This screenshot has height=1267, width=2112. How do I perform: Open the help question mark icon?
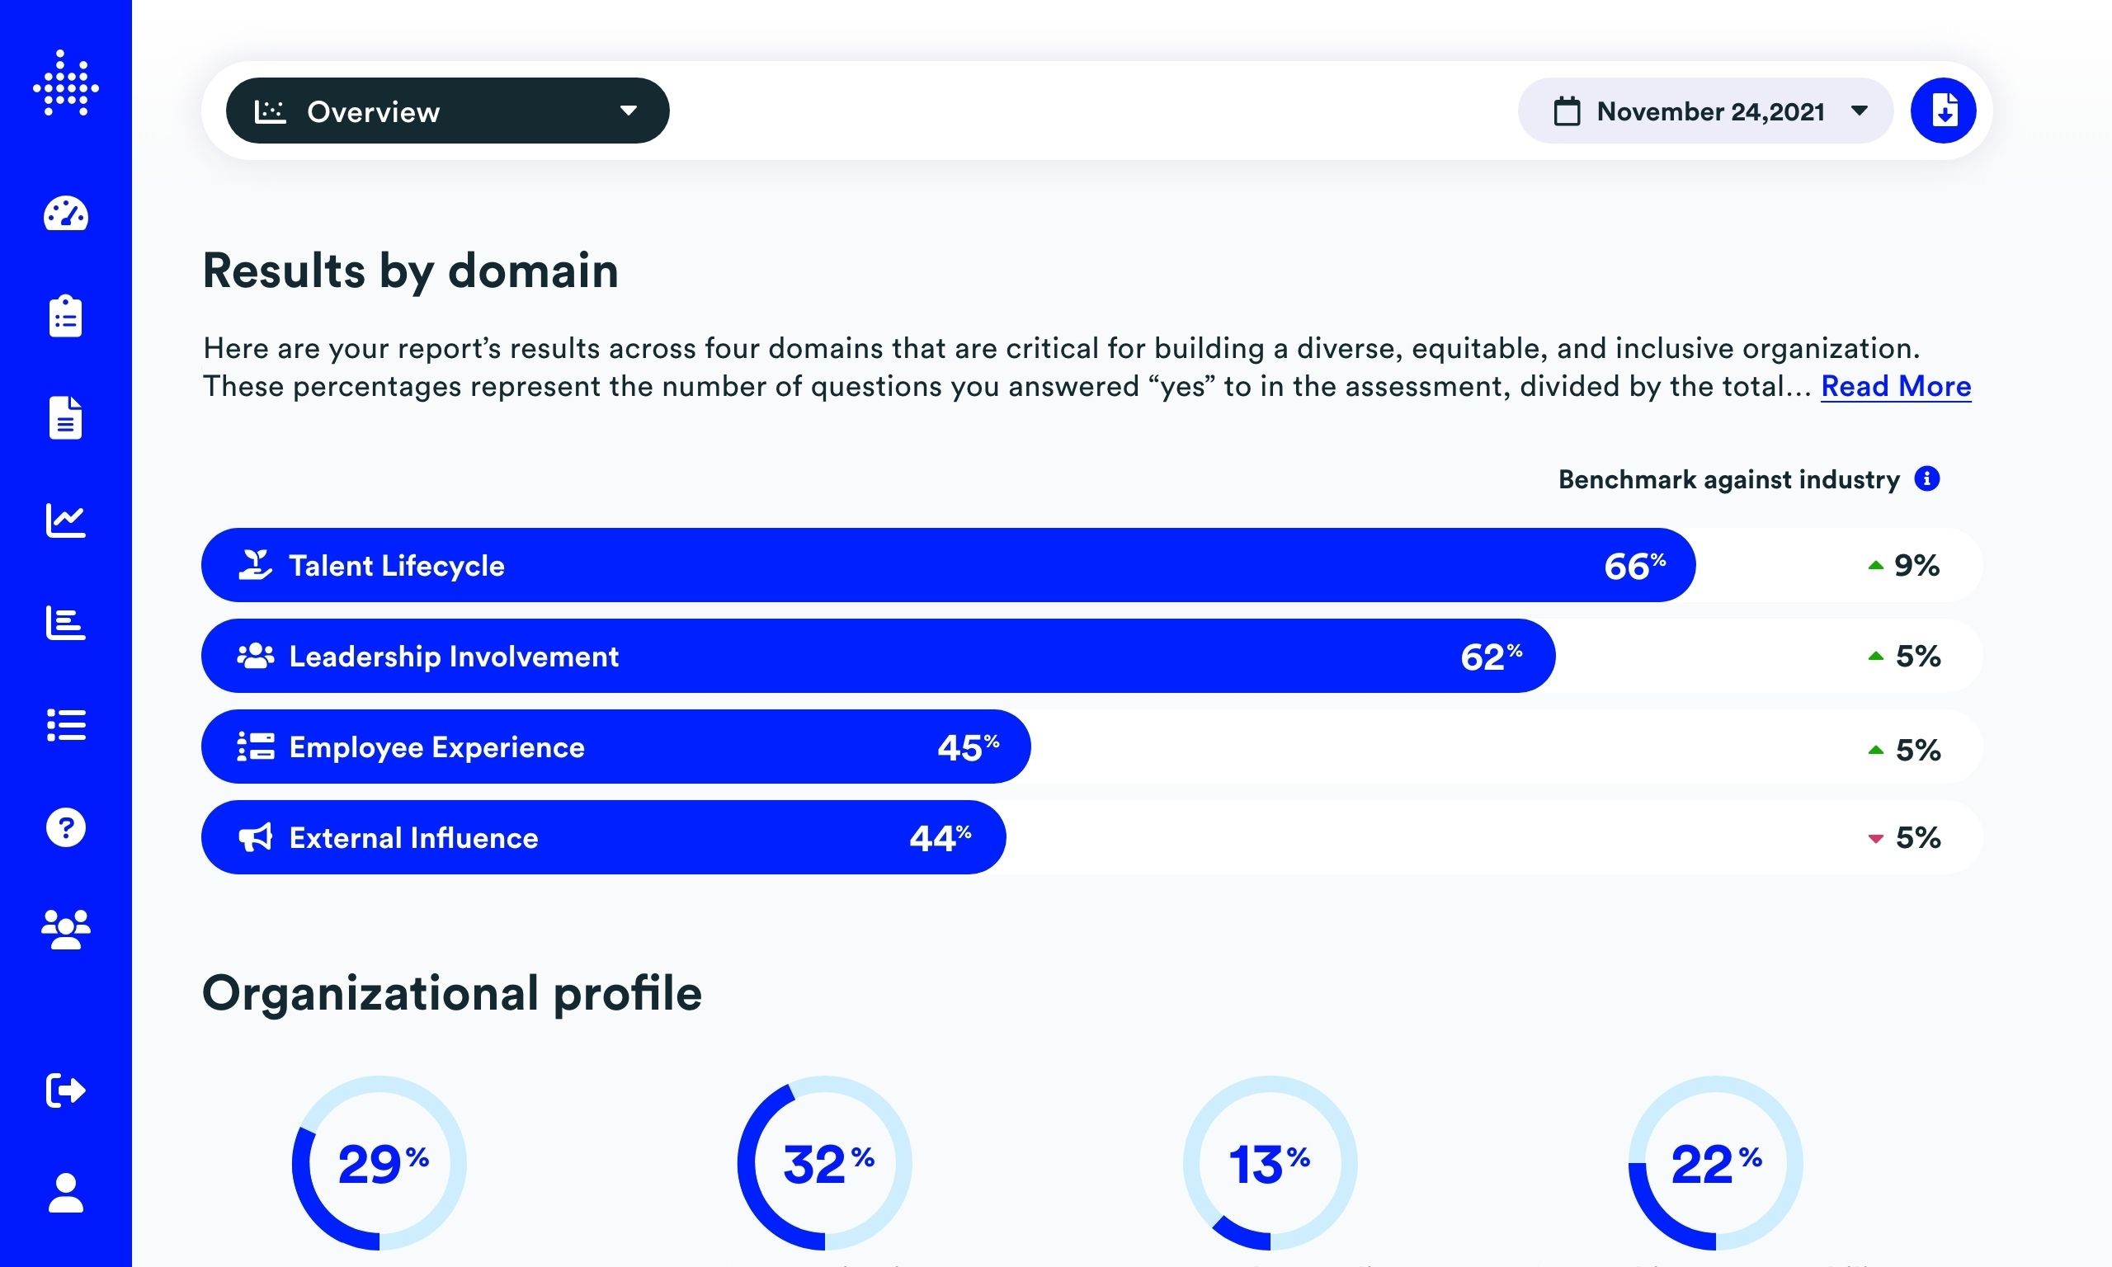click(x=66, y=827)
